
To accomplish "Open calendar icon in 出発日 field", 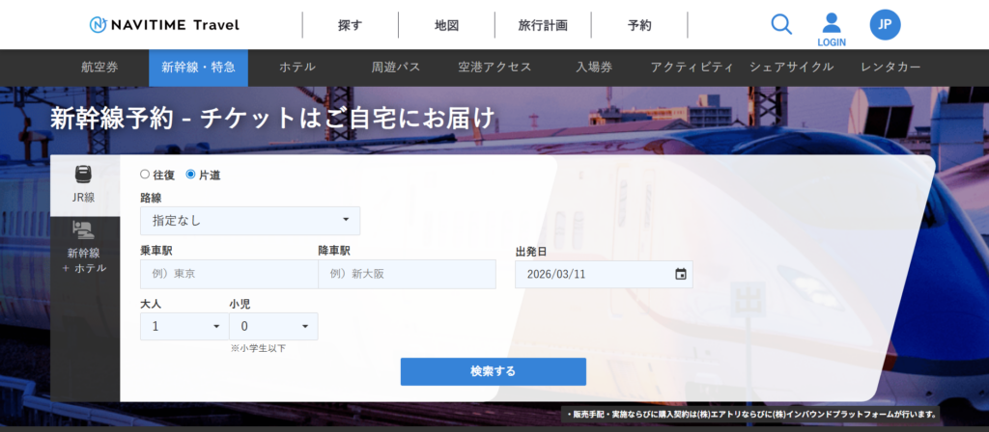I will click(x=680, y=274).
